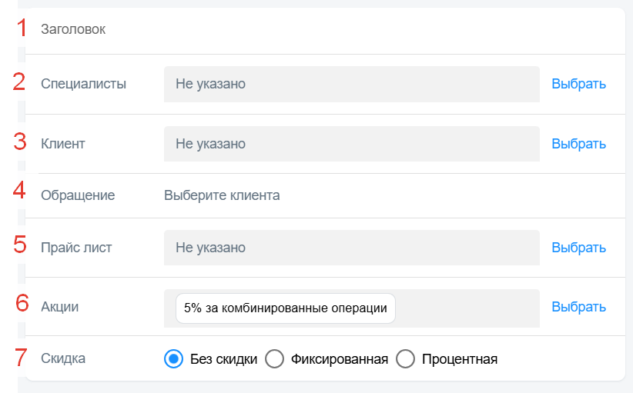633x393 pixels.
Task: Select the Без скидки radio button
Action: coord(173,358)
